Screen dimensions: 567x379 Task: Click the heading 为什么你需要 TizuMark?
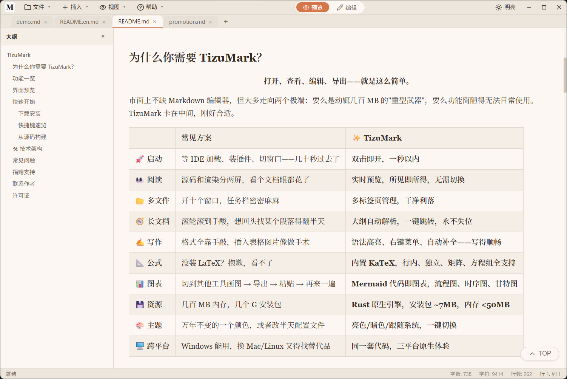point(195,57)
